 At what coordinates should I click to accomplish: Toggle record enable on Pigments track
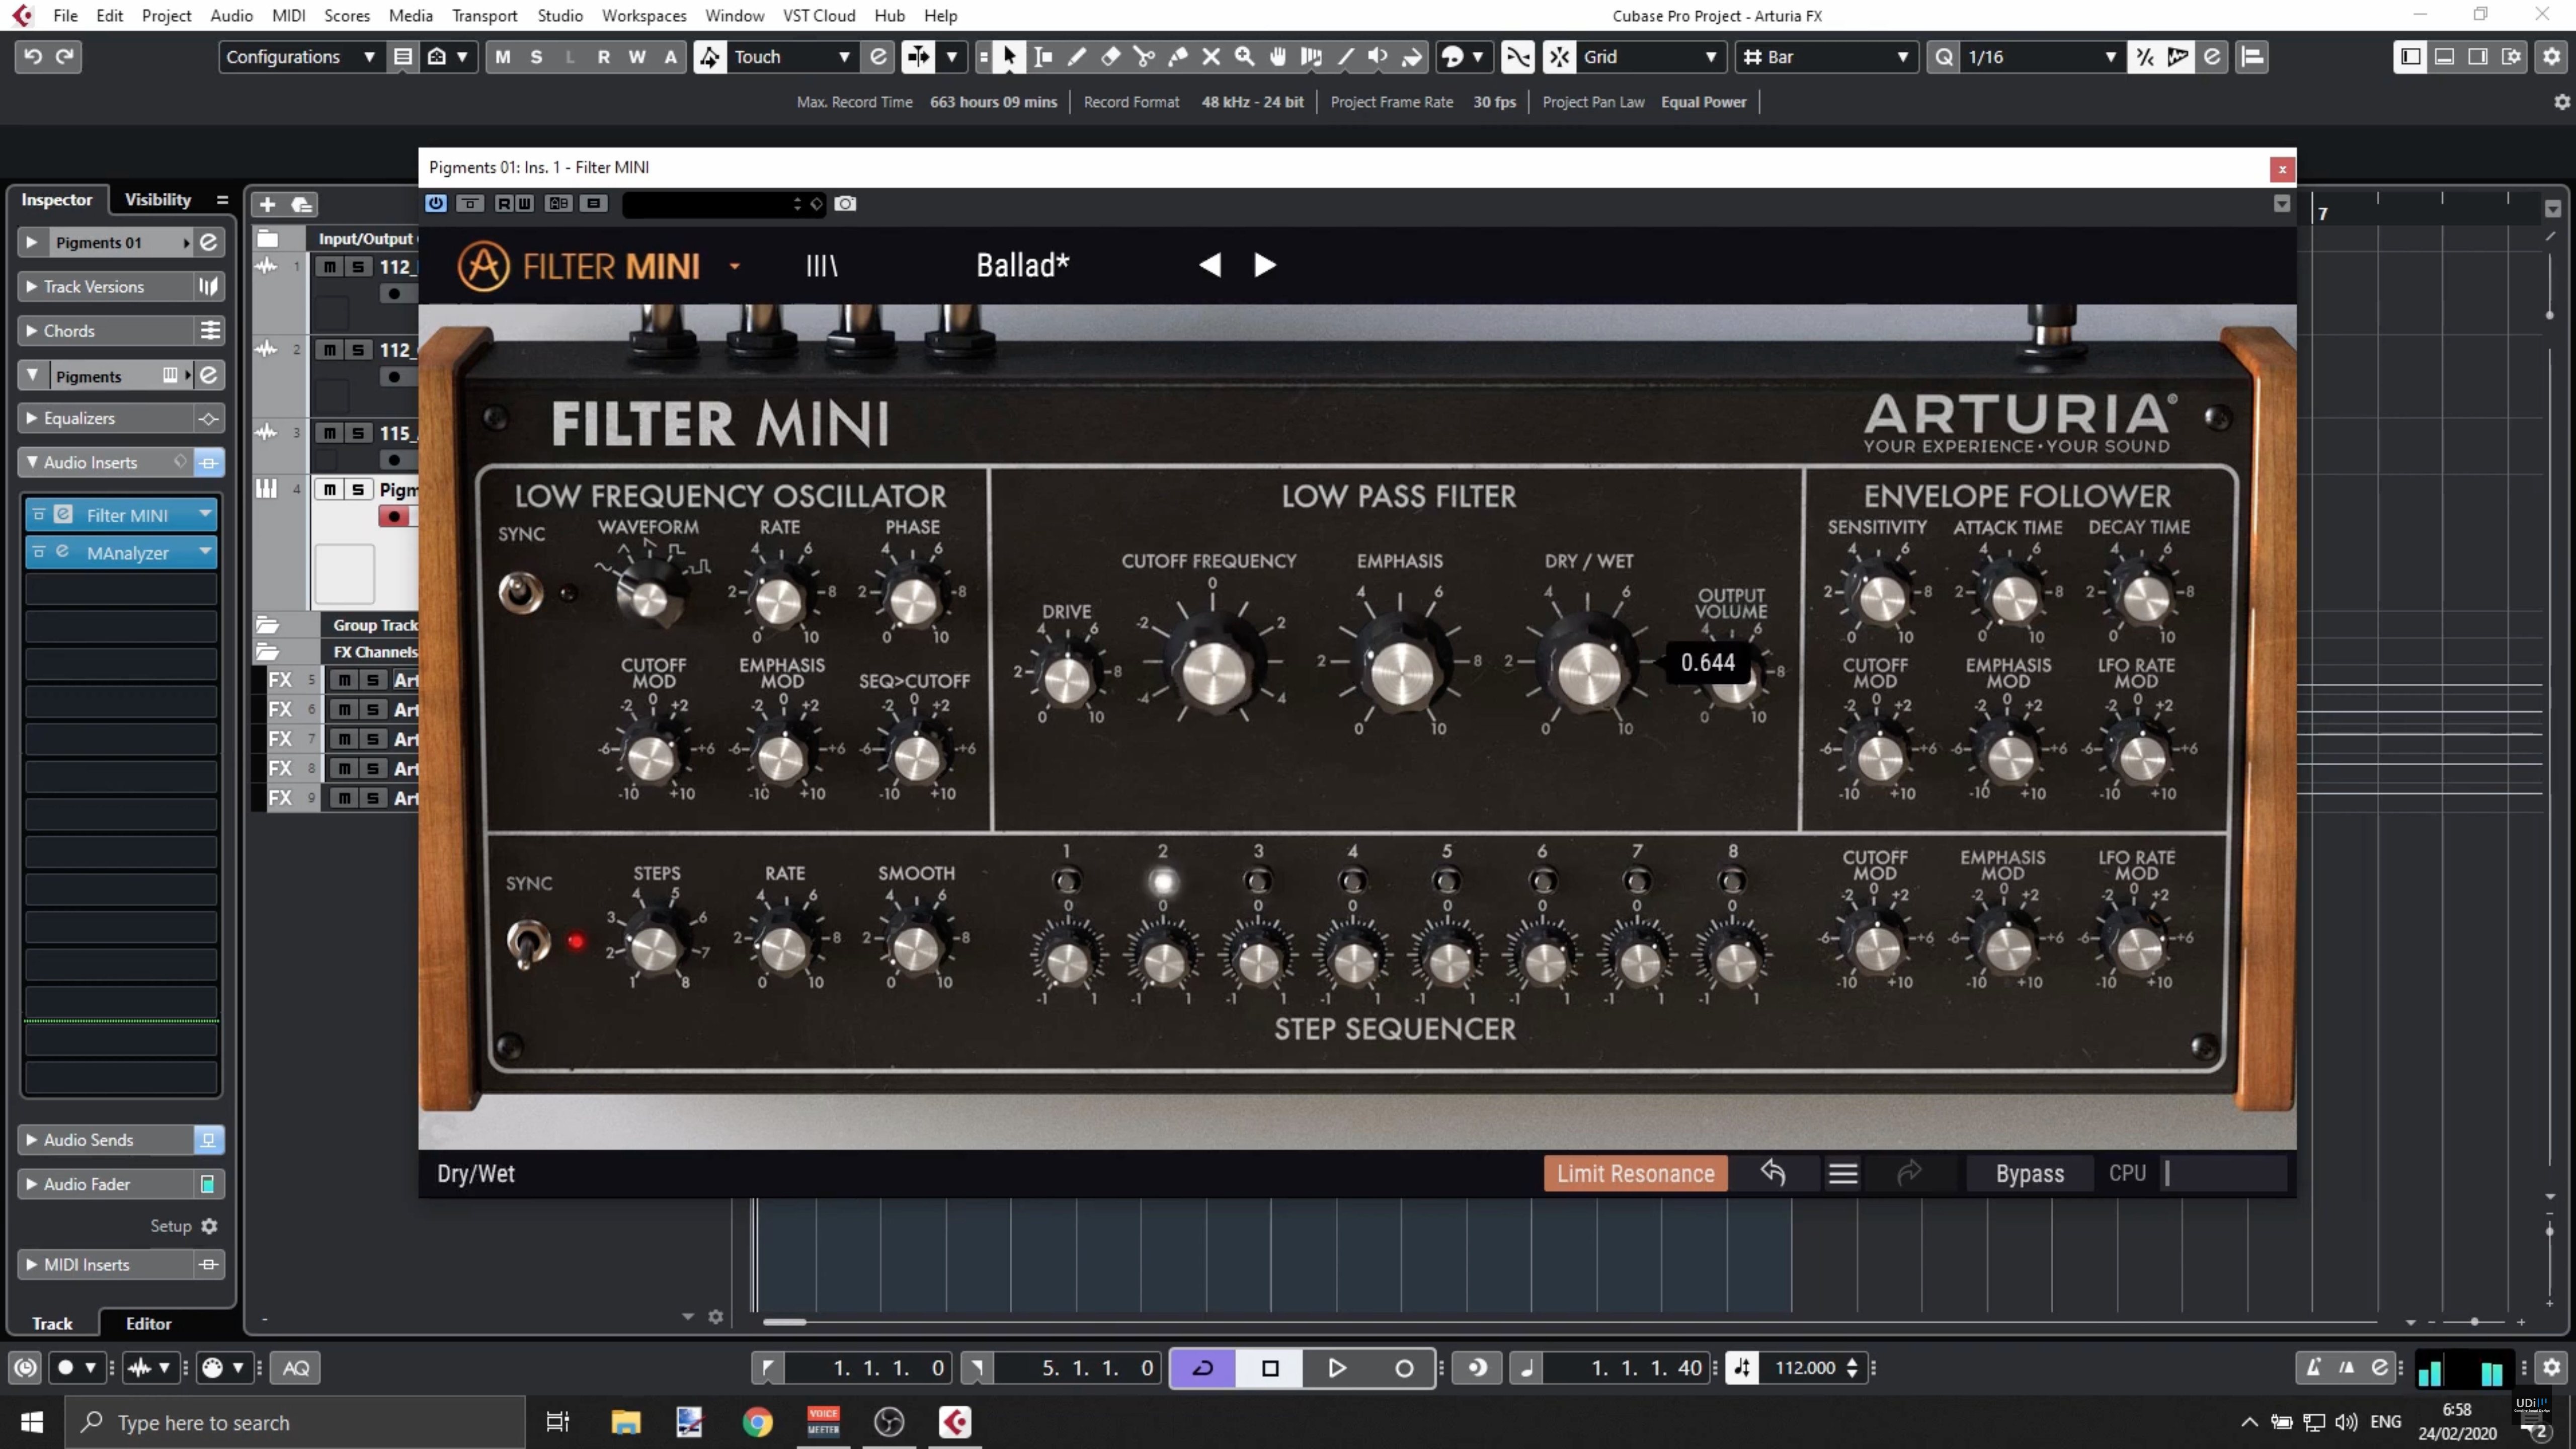click(394, 516)
